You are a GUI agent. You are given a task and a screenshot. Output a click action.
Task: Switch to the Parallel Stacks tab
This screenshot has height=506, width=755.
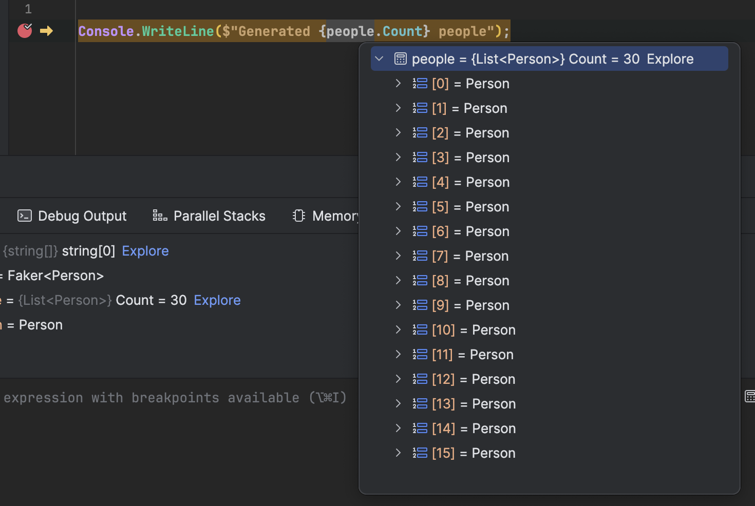(209, 216)
